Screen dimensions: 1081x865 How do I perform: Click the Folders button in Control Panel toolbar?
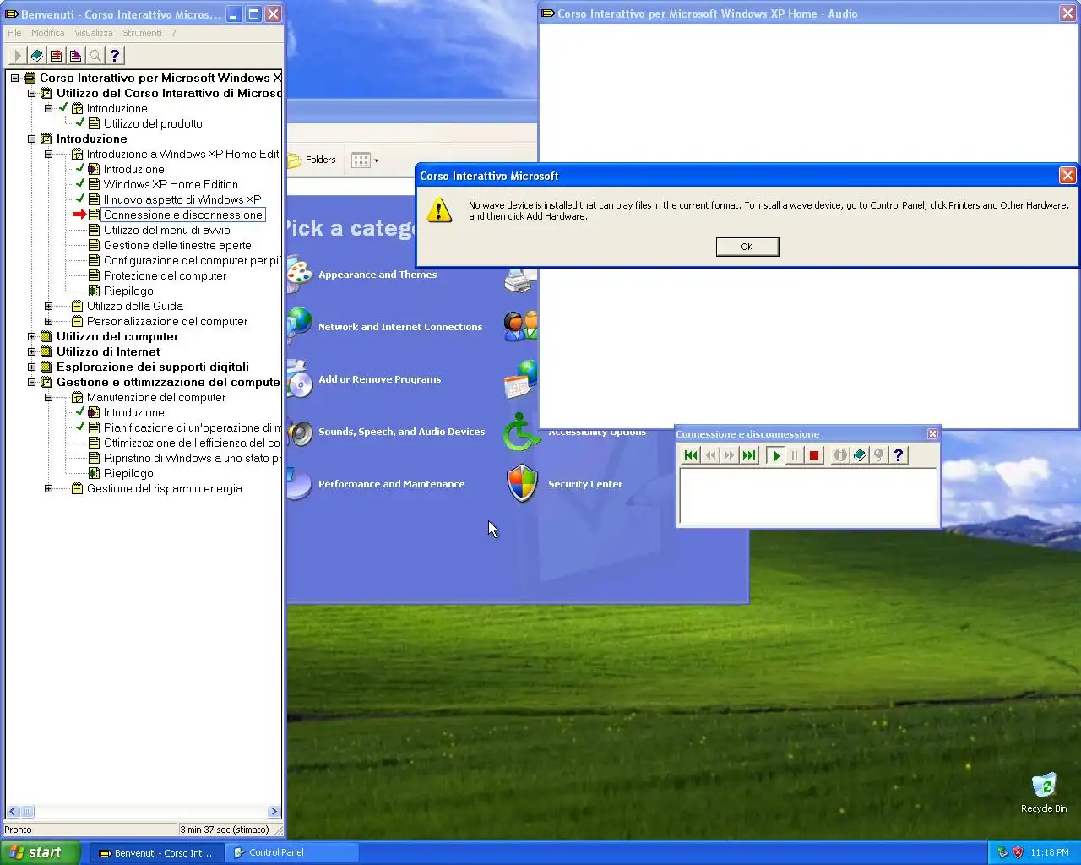click(x=312, y=160)
